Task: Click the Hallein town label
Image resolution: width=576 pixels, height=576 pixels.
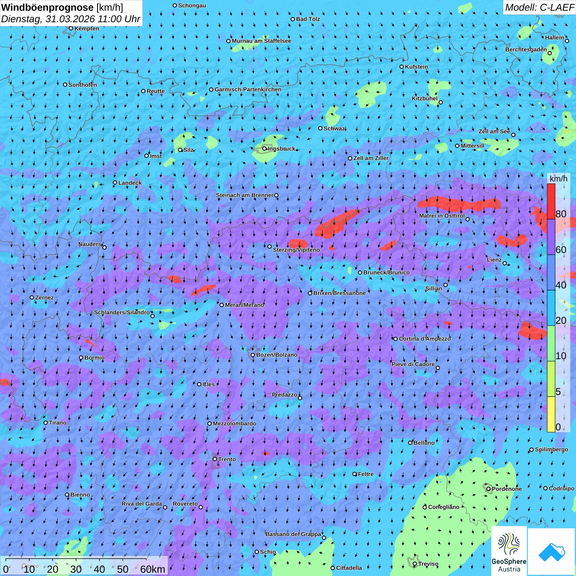Action: tap(555, 37)
